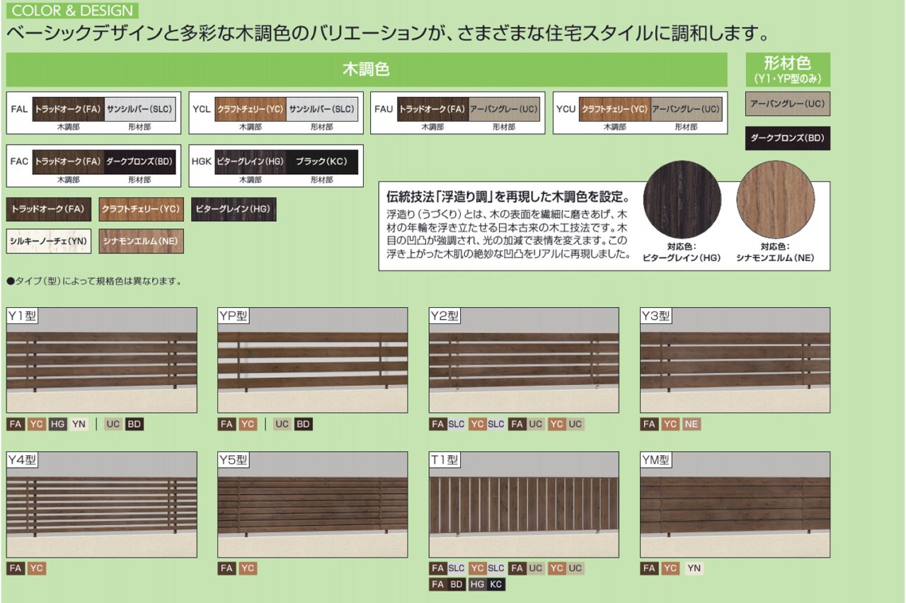The image size is (906, 603).
Task: Click the 木調色 green header bar
Action: (x=367, y=69)
